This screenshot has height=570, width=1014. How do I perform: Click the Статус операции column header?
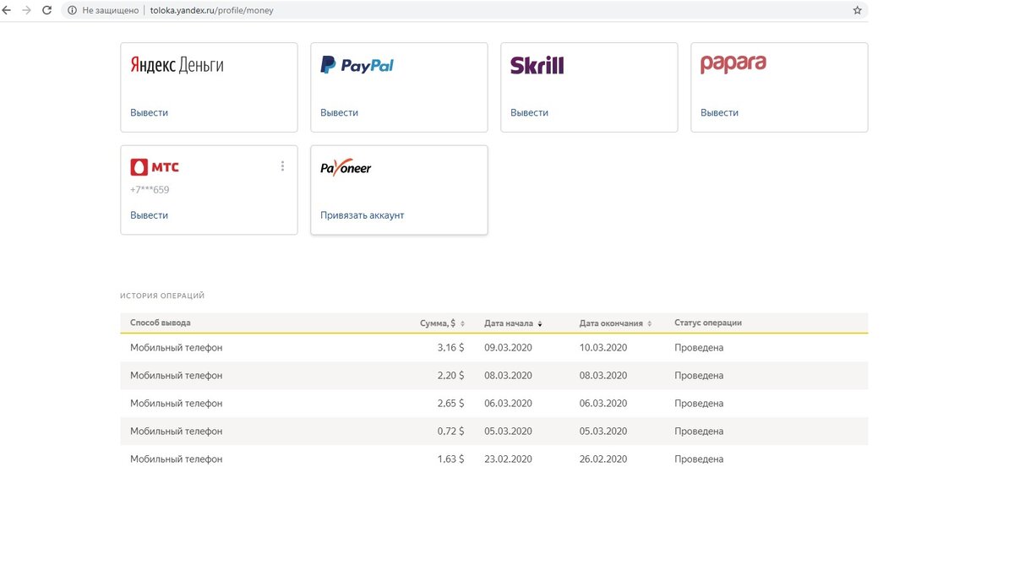(708, 323)
